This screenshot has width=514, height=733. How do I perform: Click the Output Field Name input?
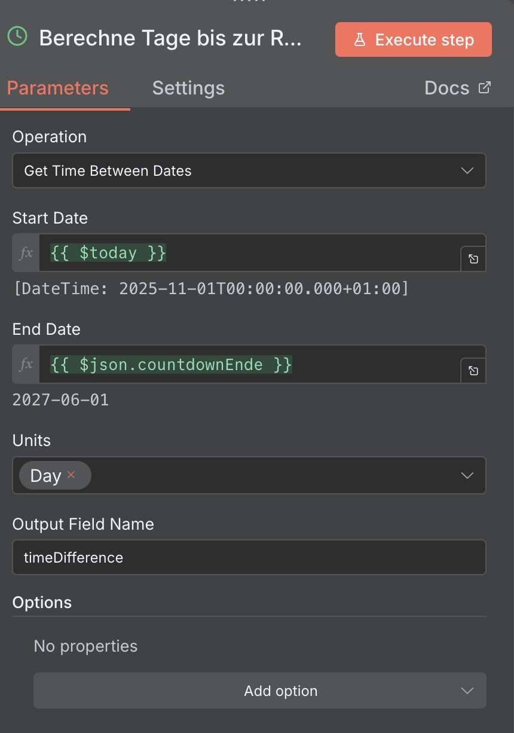249,557
